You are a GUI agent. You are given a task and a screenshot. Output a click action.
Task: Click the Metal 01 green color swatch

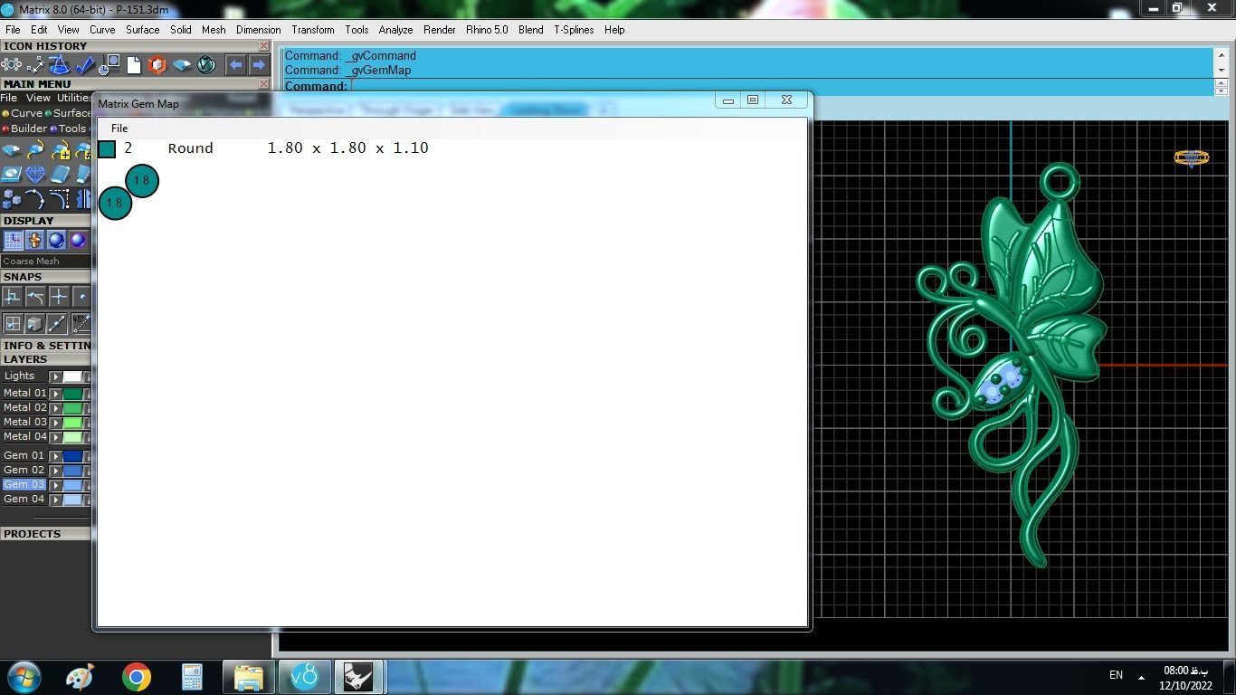pyautogui.click(x=72, y=394)
